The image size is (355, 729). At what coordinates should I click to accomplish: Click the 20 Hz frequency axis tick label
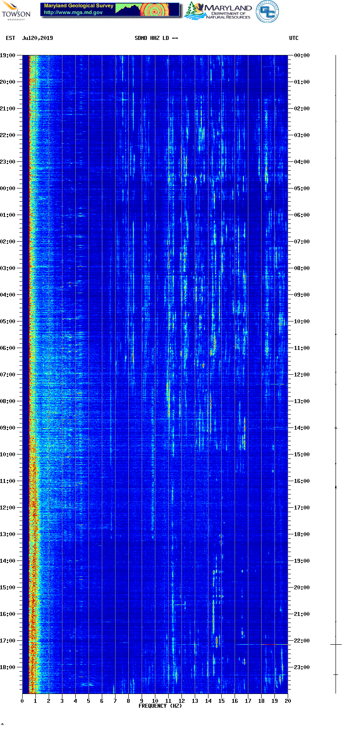(x=288, y=701)
